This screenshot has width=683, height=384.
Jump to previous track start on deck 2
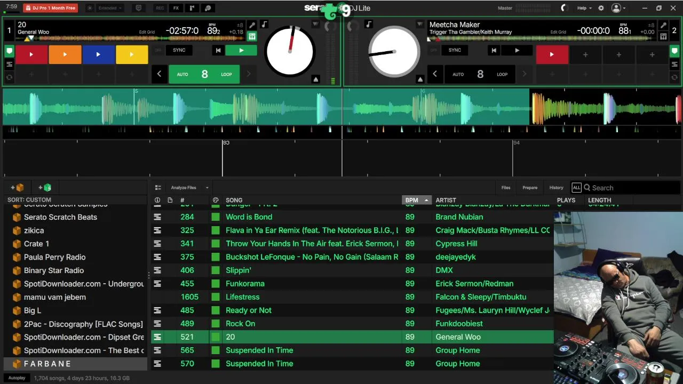(x=494, y=50)
